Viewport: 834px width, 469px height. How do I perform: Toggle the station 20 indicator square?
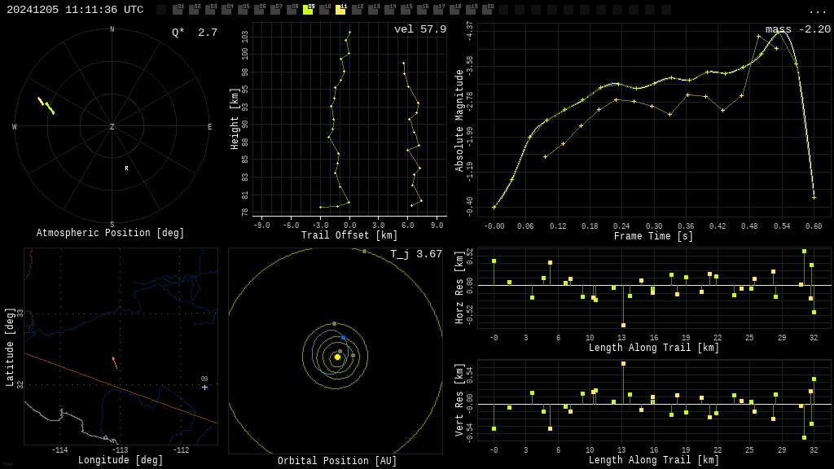[x=487, y=10]
